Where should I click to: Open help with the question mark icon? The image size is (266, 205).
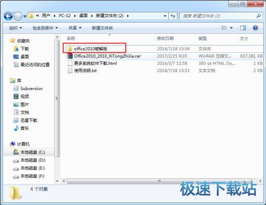coord(255,28)
